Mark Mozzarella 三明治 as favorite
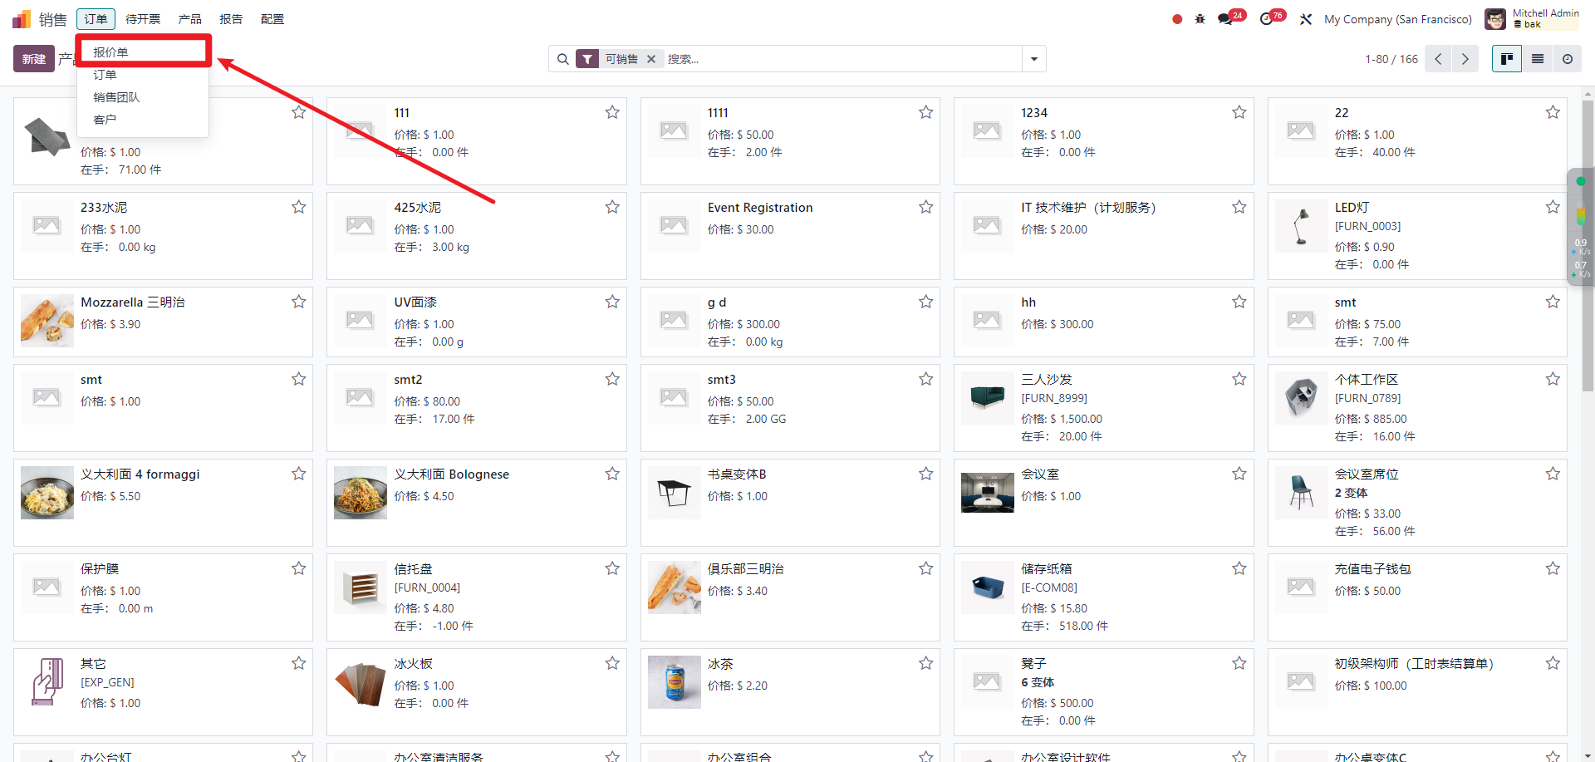 click(x=299, y=302)
